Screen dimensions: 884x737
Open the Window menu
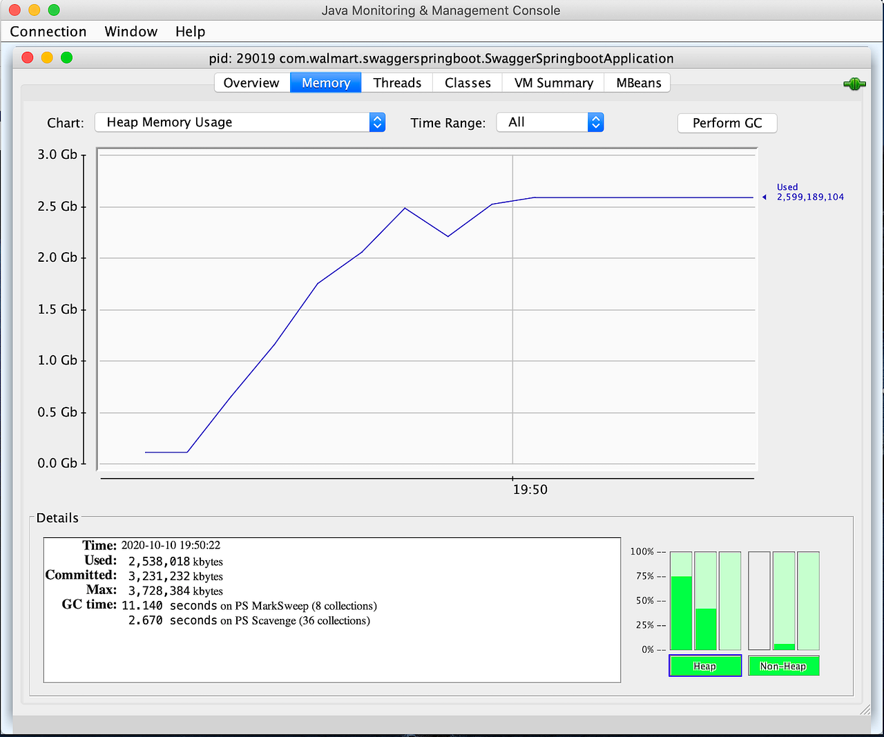point(131,32)
